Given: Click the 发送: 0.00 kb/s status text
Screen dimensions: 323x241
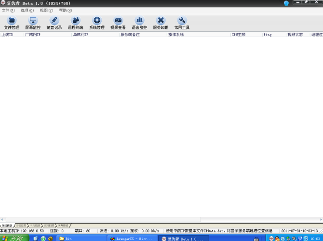Looking at the screenshot, I should coord(114,231).
